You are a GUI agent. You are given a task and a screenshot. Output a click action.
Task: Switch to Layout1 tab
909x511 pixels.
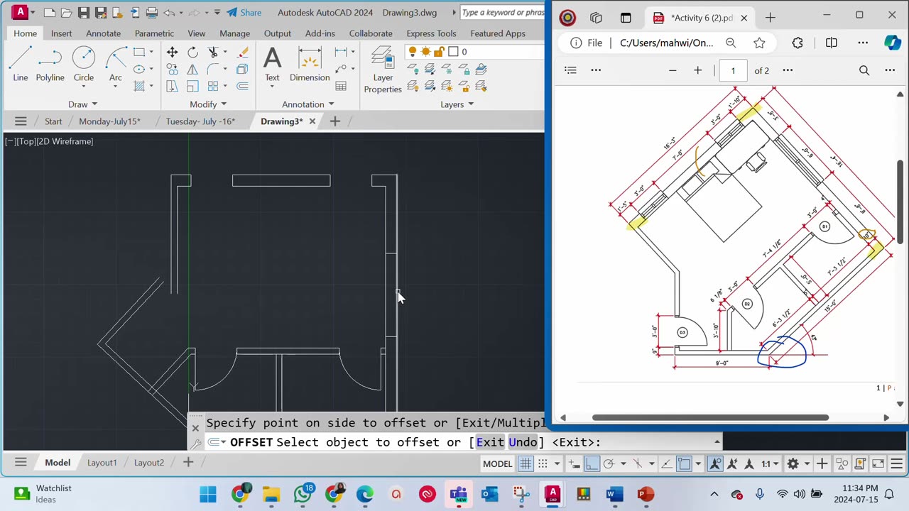pos(102,463)
